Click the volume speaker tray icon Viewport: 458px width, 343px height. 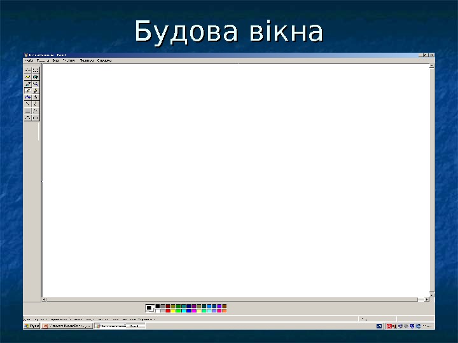coord(394,326)
